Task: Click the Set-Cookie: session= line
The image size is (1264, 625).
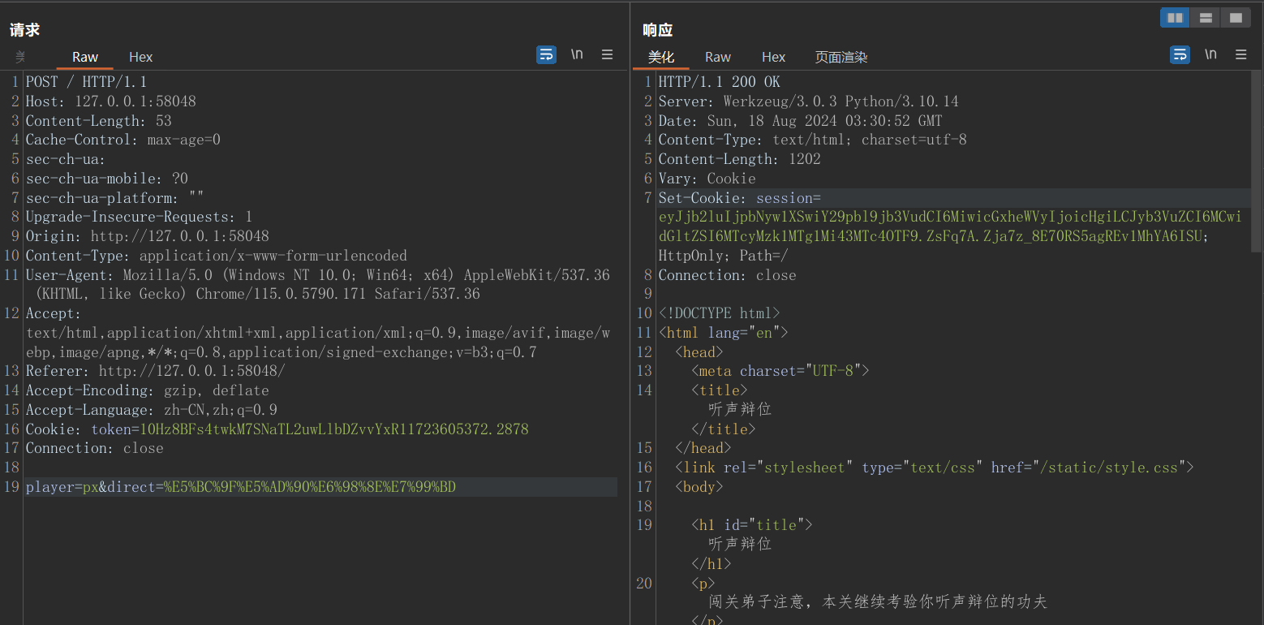Action: pos(739,198)
